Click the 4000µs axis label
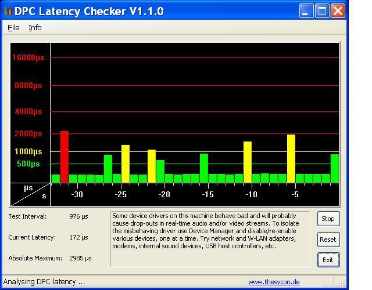Image resolution: width=372 pixels, height=290 pixels. pos(28,111)
